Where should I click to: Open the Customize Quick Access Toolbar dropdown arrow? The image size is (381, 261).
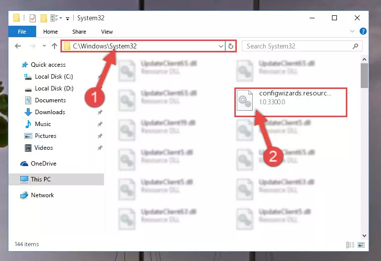[x=67, y=18]
